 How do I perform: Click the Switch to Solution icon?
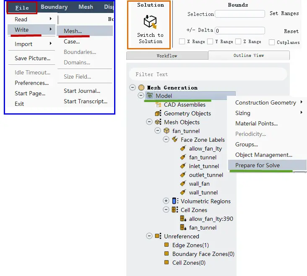150,22
